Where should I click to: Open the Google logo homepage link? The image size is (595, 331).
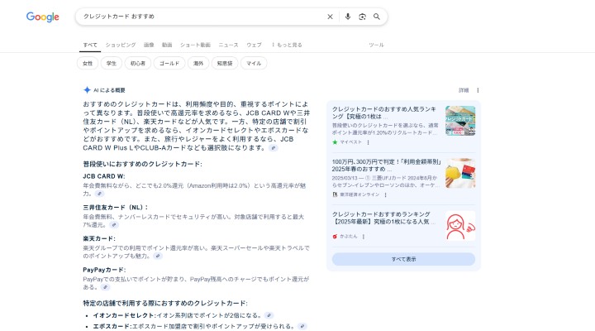[x=42, y=17]
